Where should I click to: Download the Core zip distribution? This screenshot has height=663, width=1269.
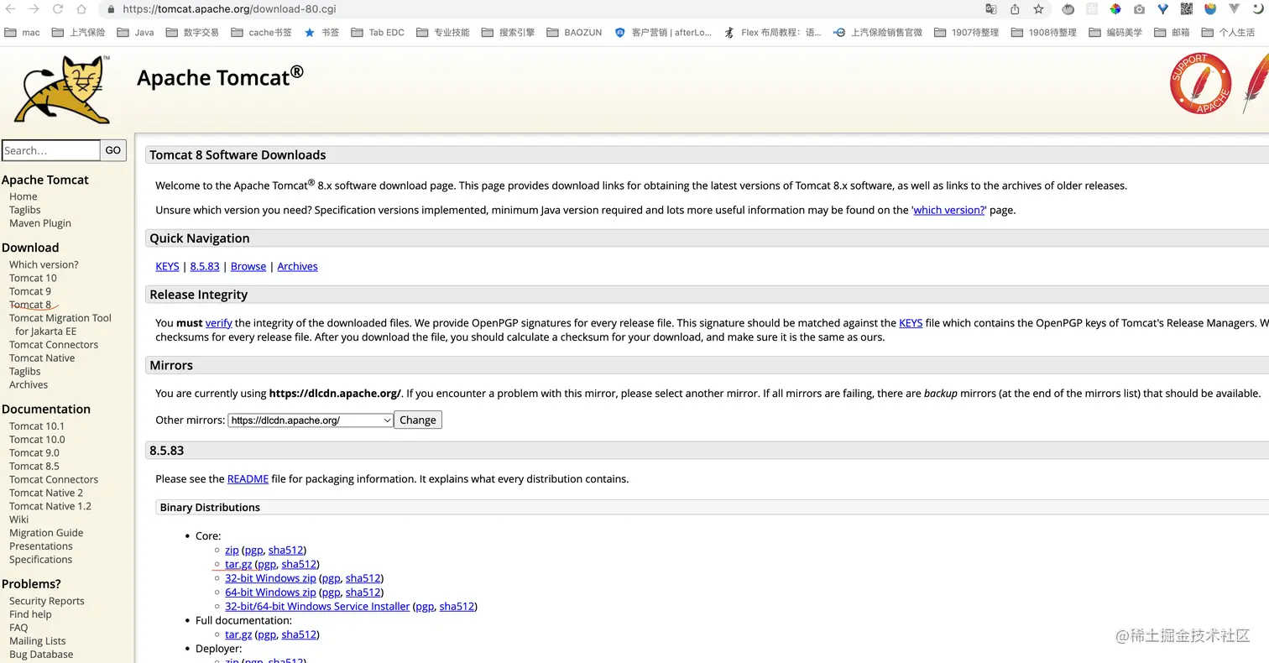[232, 551]
